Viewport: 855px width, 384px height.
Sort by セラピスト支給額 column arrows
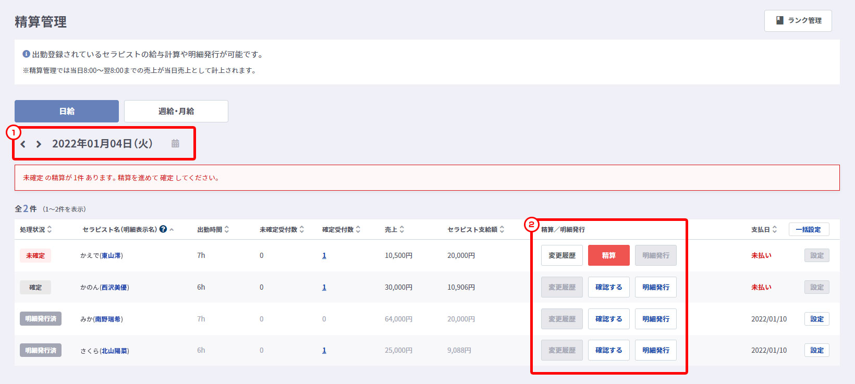(x=502, y=229)
